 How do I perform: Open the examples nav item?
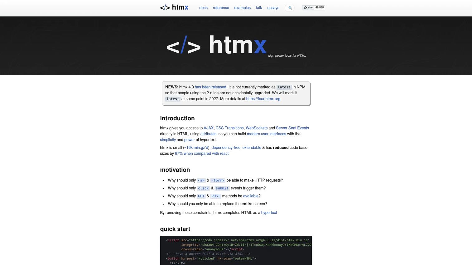tap(242, 8)
